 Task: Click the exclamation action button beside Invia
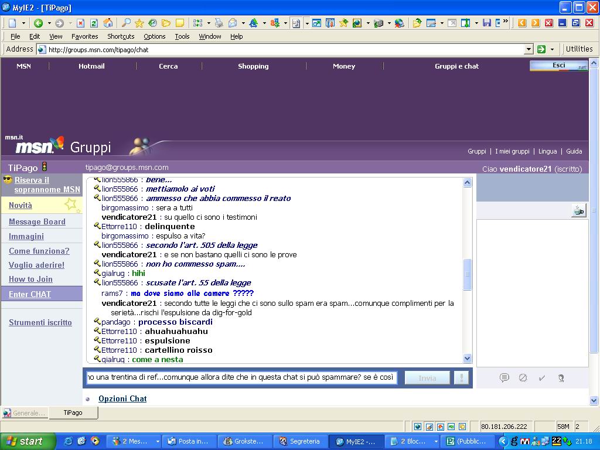[462, 378]
